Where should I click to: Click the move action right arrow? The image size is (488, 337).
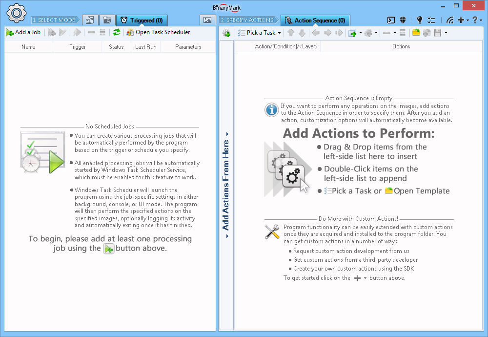327,33
